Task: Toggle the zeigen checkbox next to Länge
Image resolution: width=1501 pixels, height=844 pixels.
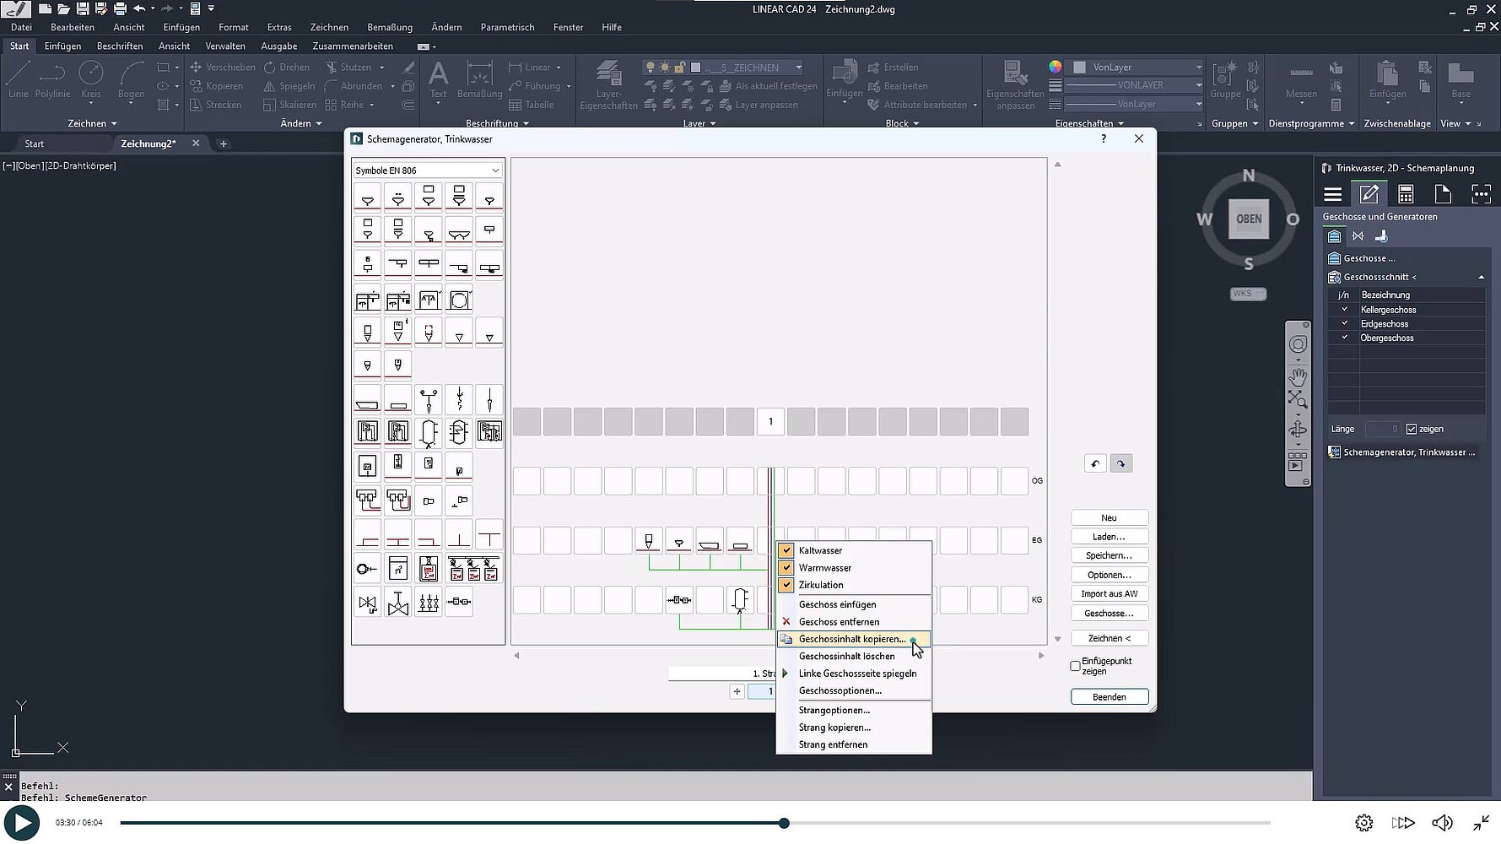Action: [x=1411, y=428]
